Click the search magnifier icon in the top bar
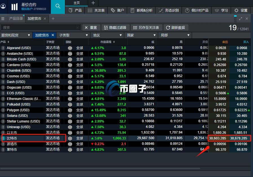The image size is (253, 177). pos(58,6)
